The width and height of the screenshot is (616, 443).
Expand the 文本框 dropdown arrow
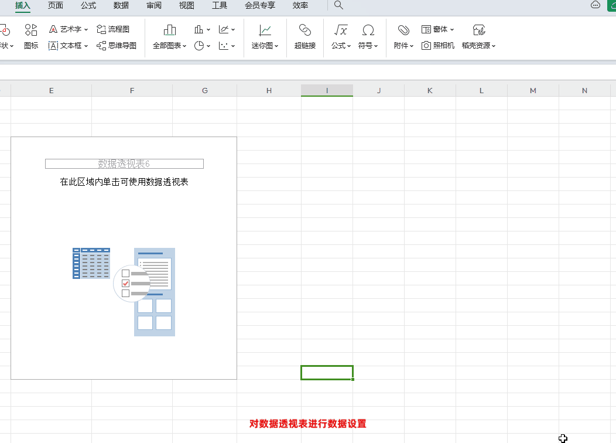pos(86,46)
